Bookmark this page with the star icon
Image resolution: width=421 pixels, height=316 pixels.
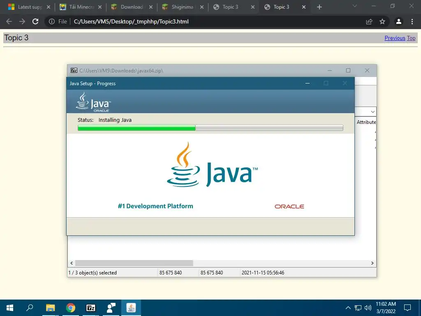click(x=382, y=21)
